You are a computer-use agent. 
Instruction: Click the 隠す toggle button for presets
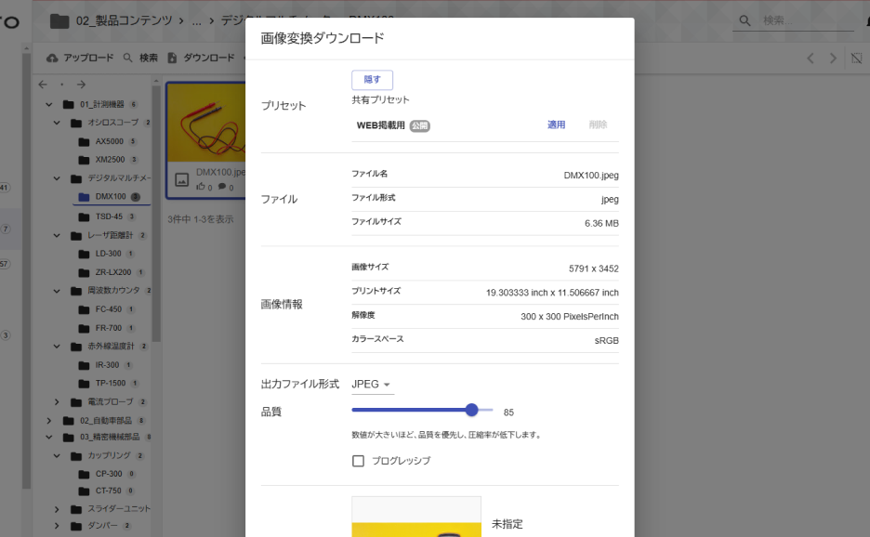pyautogui.click(x=372, y=79)
